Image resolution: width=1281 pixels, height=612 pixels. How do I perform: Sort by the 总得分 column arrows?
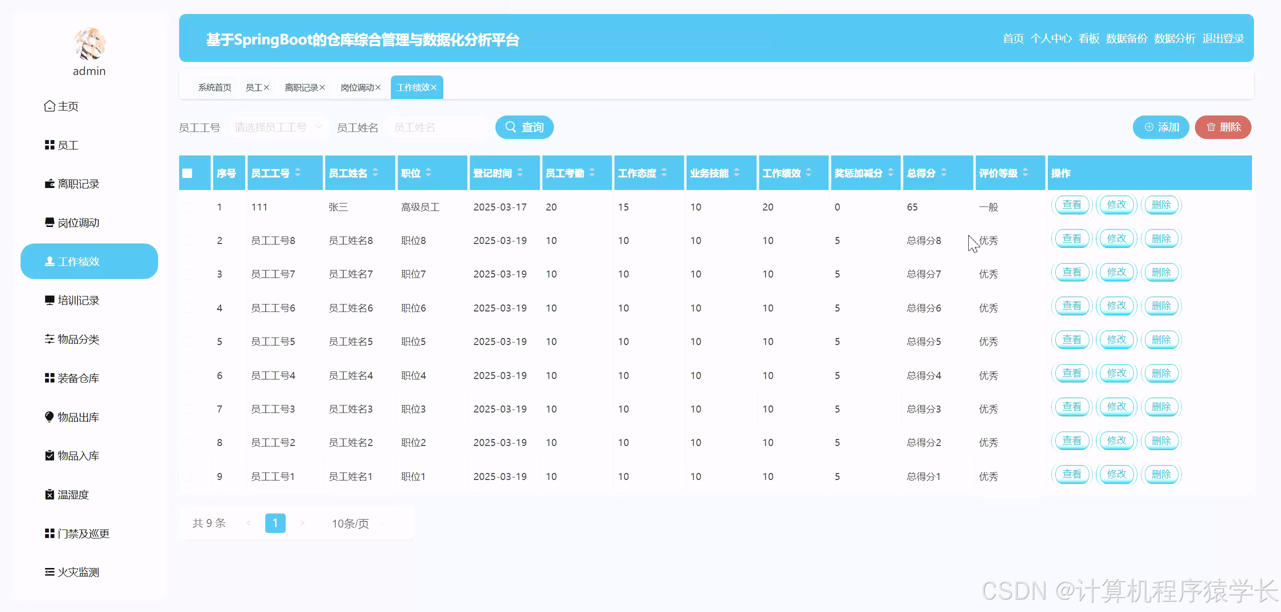pyautogui.click(x=943, y=172)
